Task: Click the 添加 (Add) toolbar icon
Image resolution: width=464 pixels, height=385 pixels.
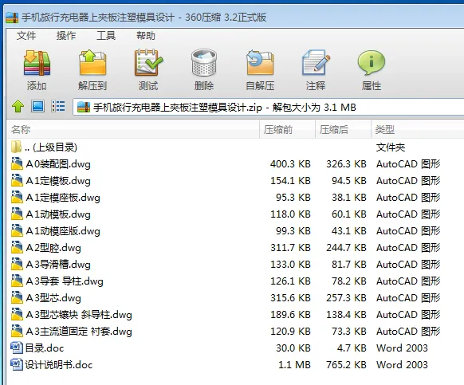Action: click(x=37, y=63)
